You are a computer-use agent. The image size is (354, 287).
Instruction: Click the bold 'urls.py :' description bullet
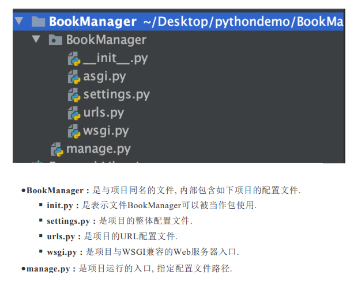pos(64,237)
